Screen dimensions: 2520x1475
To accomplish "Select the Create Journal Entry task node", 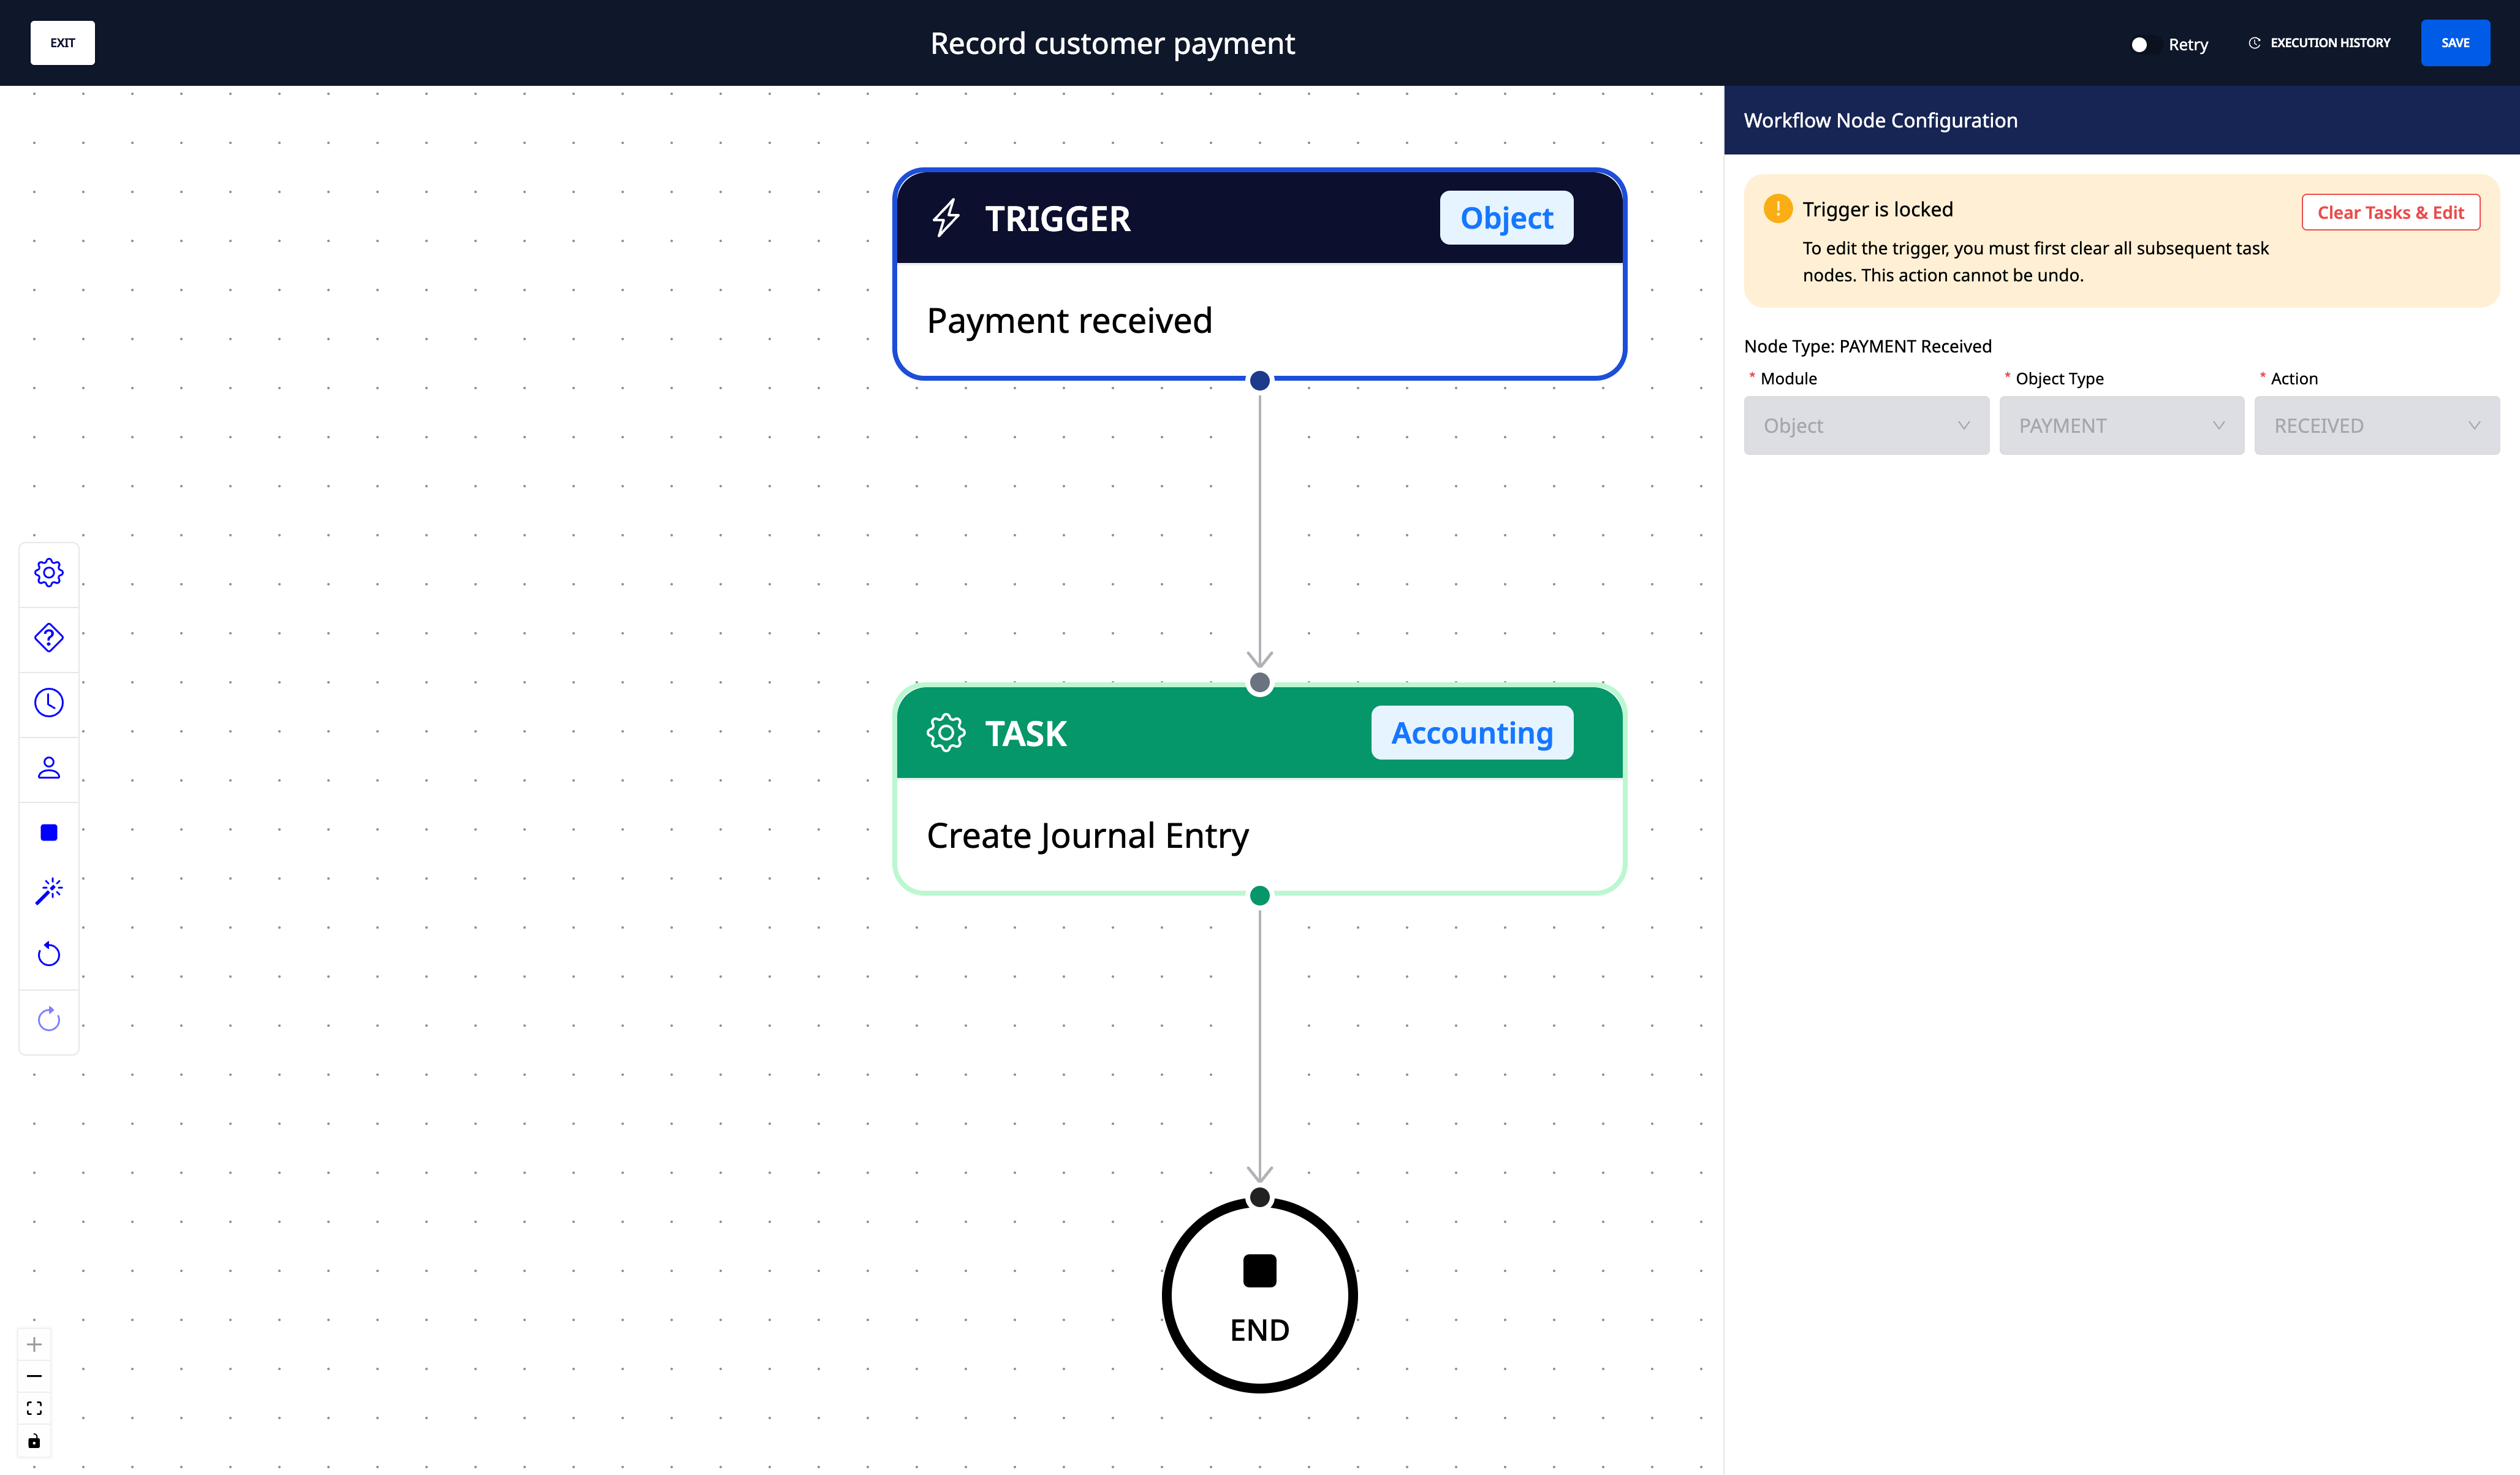I will [1259, 790].
